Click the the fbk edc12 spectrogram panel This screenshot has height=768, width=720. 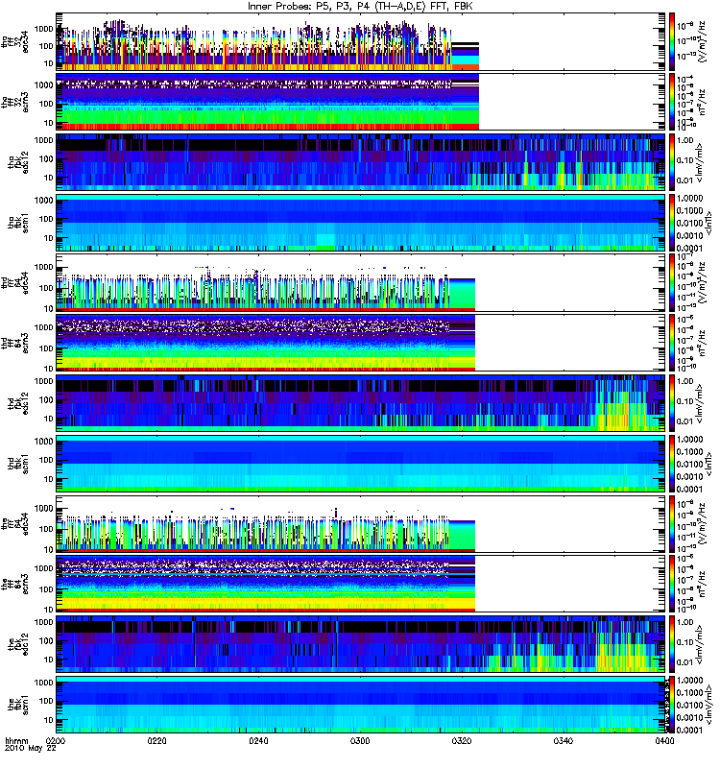[361, 644]
